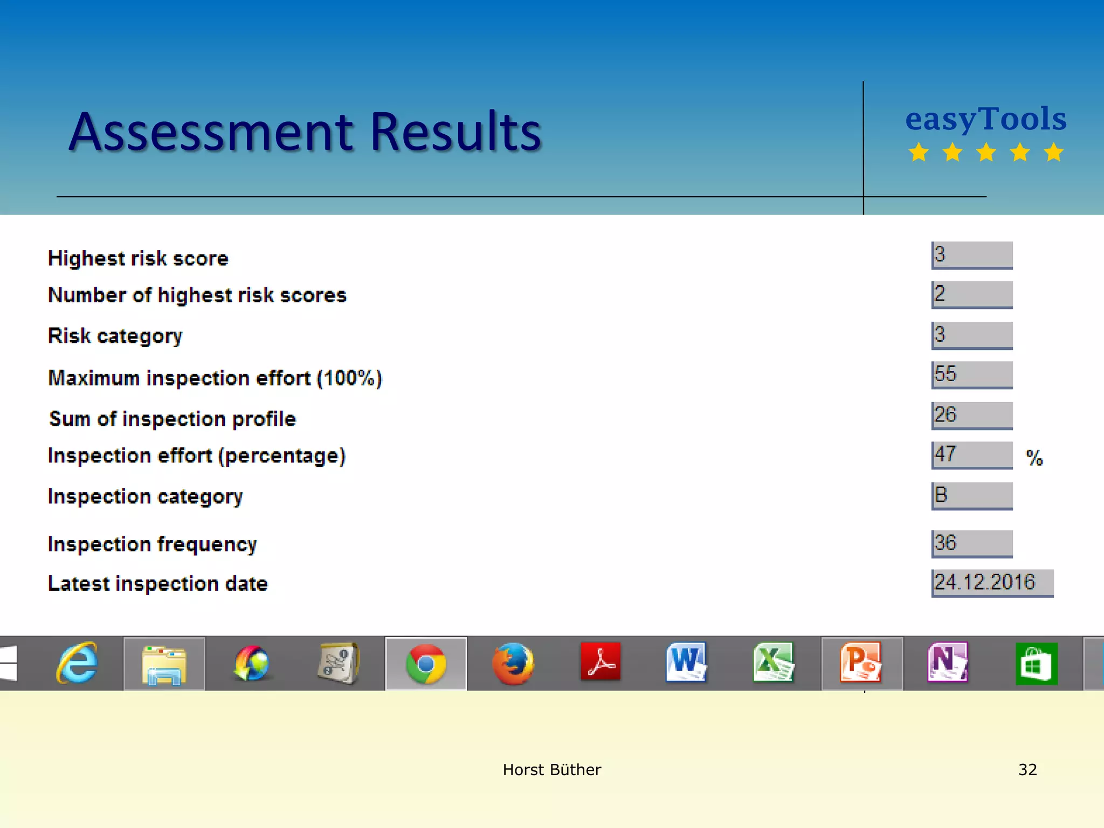Focus the Inspection frequency field showing 36
Screen dimensions: 1104x828
point(972,544)
